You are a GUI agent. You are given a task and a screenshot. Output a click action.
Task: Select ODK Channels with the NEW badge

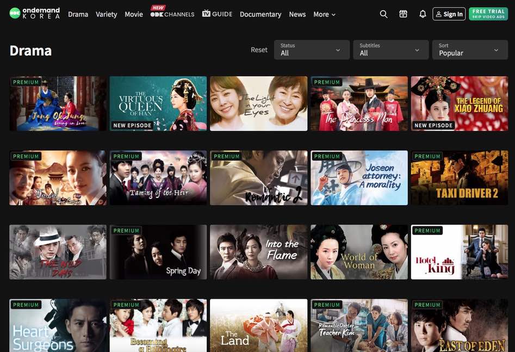coord(172,15)
